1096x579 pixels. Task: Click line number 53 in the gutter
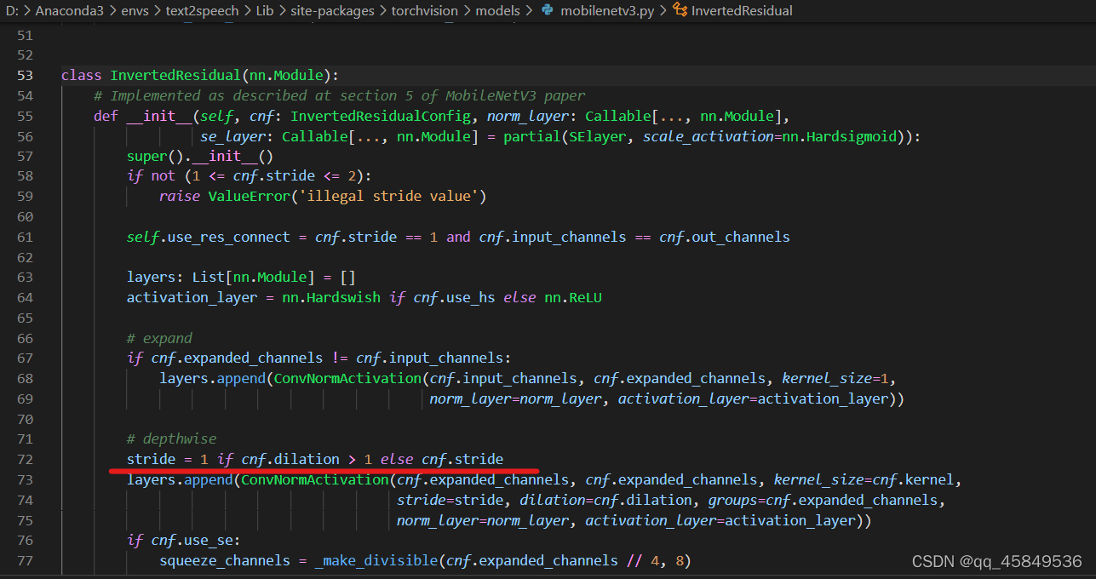coord(25,75)
